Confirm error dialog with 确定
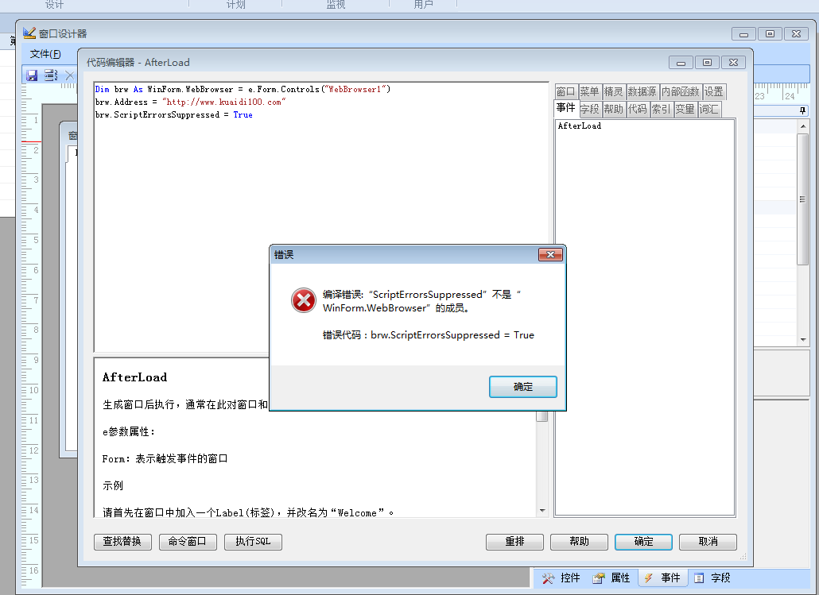 523,387
